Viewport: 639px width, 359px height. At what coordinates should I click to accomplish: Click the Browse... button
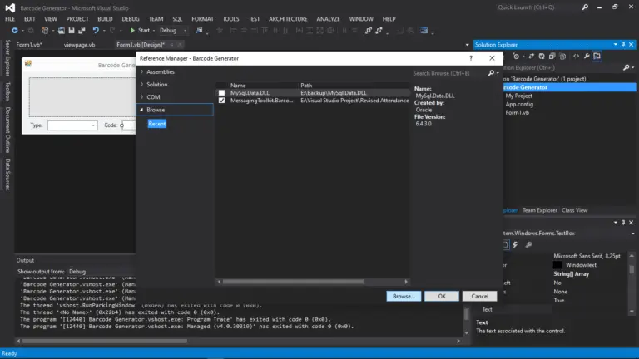tap(404, 296)
